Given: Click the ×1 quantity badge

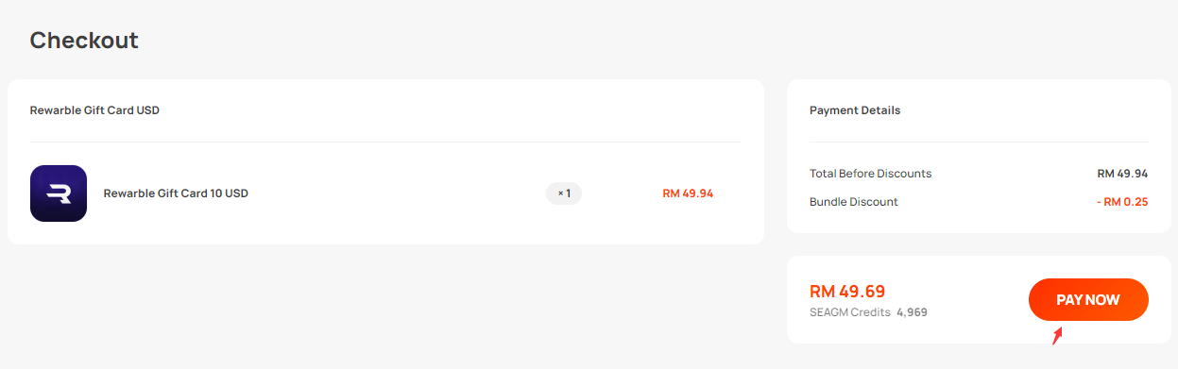Looking at the screenshot, I should tap(564, 193).
